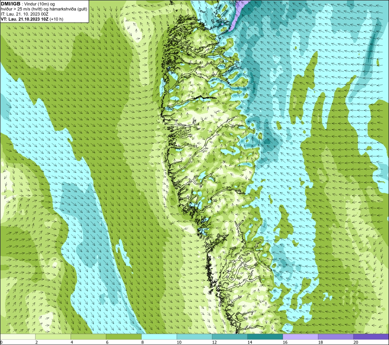389x345 pixels.
Task: Click the 'hviður > 25 m/s (hvítt)' line
Action: [44, 9]
